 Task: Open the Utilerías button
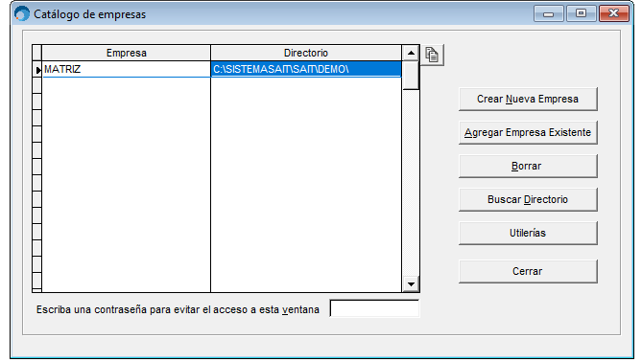coord(528,233)
